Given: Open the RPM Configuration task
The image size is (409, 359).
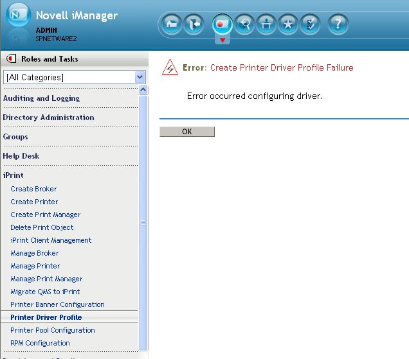Looking at the screenshot, I should click(x=40, y=343).
